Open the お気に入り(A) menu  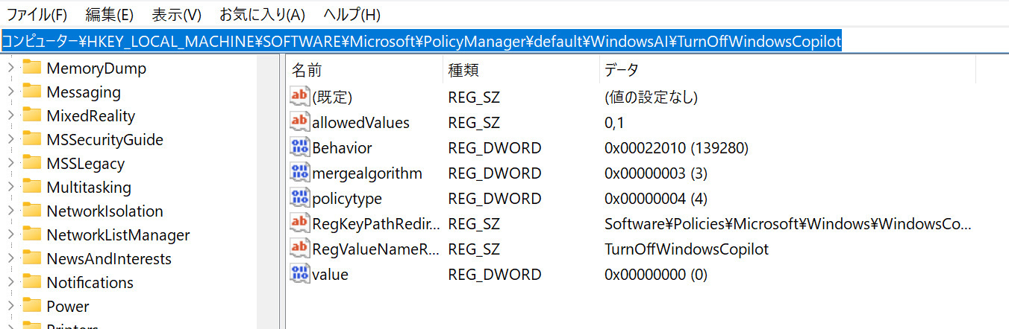(x=263, y=14)
